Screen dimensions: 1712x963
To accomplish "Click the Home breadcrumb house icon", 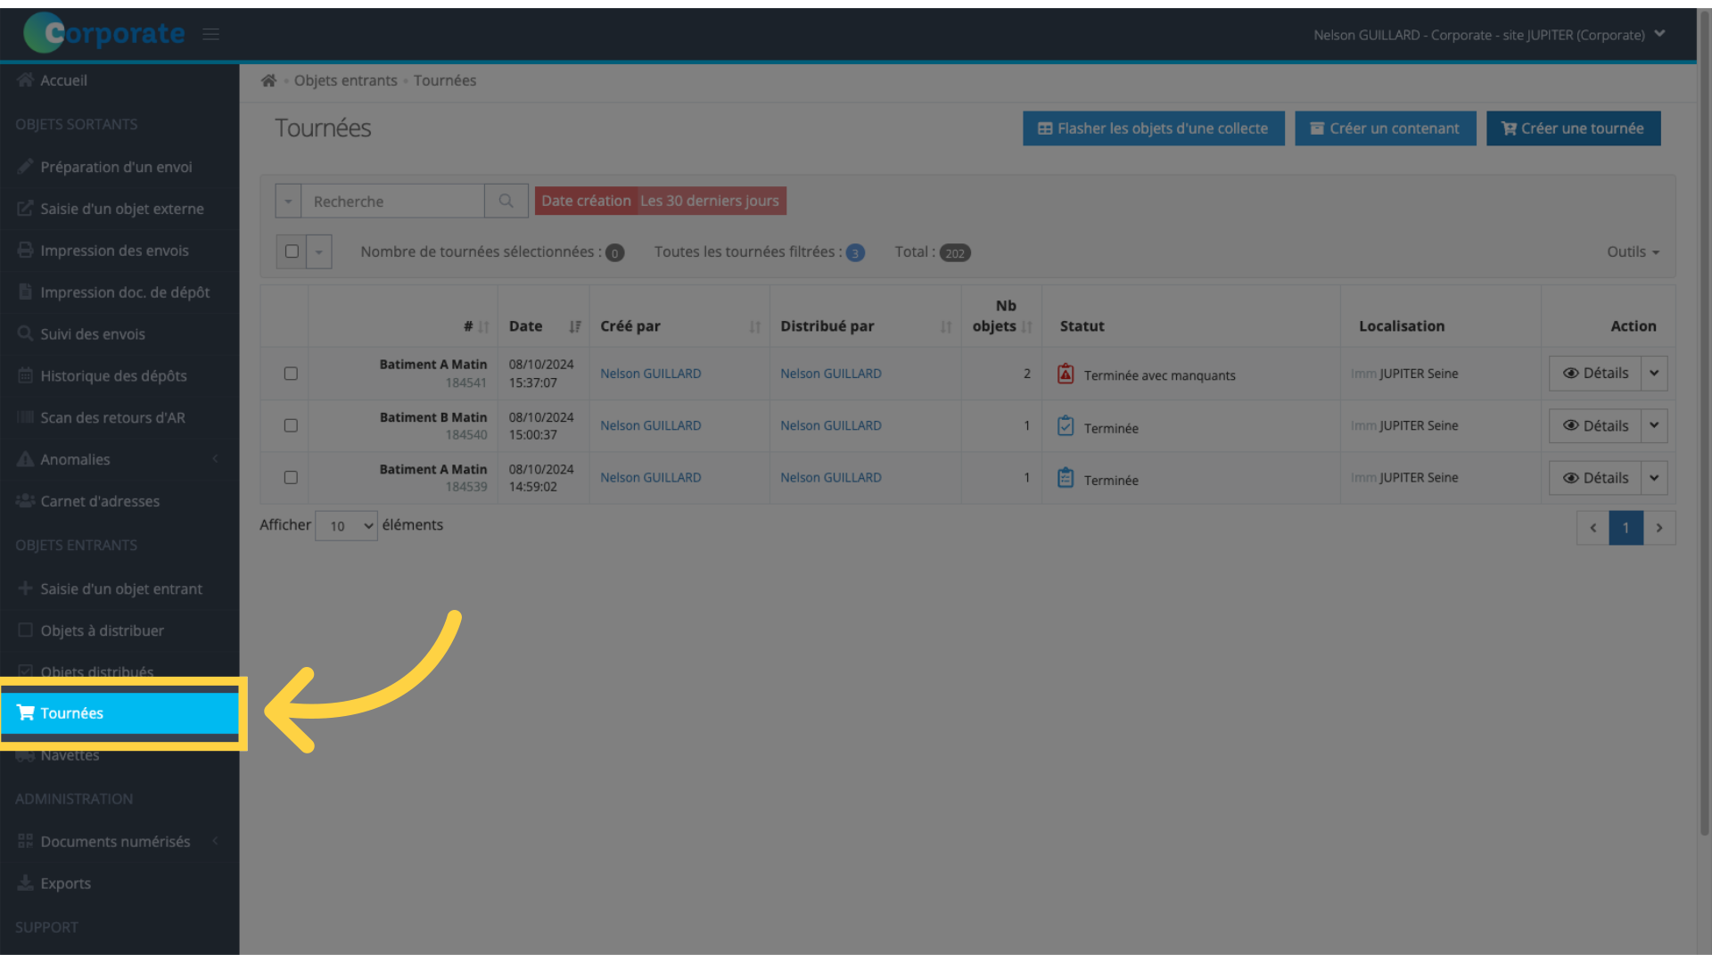I will point(268,80).
